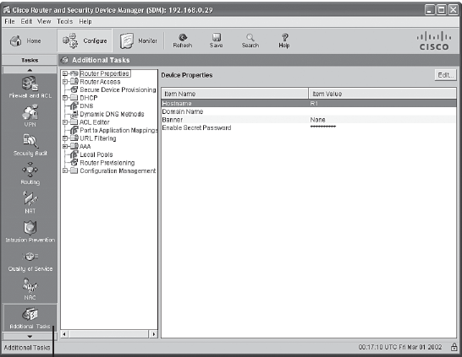Open the NAT task
Image resolution: width=462 pixels, height=357 pixels.
(x=30, y=203)
